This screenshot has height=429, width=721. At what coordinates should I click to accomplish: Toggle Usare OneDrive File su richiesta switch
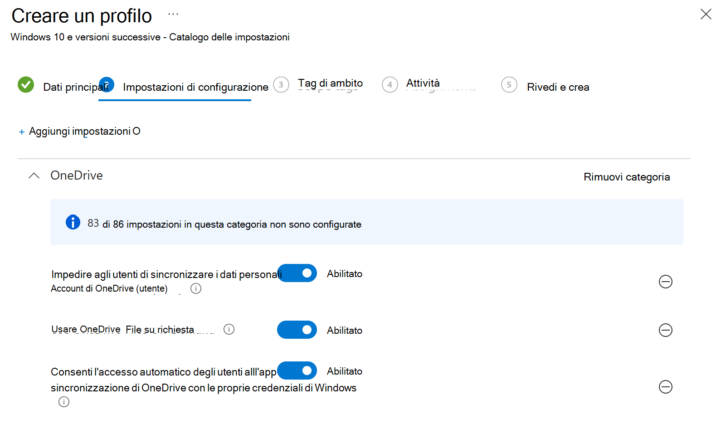tap(297, 330)
